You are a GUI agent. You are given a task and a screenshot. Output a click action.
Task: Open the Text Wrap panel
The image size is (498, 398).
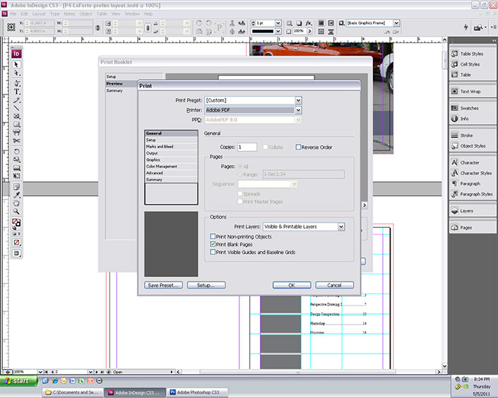(x=472, y=92)
